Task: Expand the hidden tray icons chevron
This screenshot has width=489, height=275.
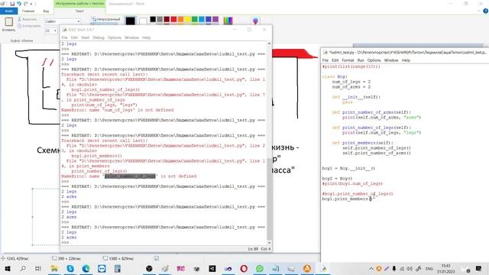Action: point(371,268)
